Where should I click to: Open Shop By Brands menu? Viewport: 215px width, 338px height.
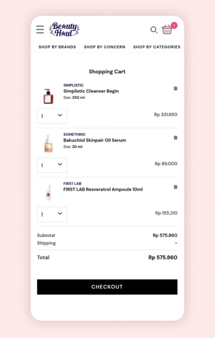point(57,47)
